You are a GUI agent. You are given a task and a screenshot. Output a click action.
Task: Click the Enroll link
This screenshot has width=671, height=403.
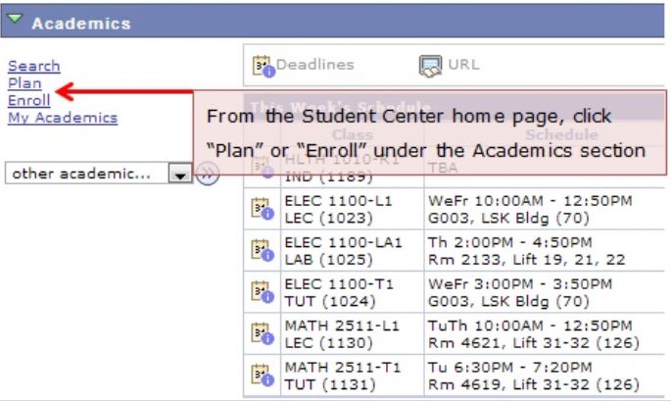click(x=28, y=100)
